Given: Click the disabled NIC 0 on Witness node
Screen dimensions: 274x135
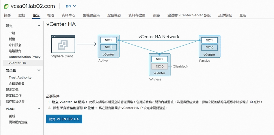Looking at the screenshot, I should click(159, 66).
